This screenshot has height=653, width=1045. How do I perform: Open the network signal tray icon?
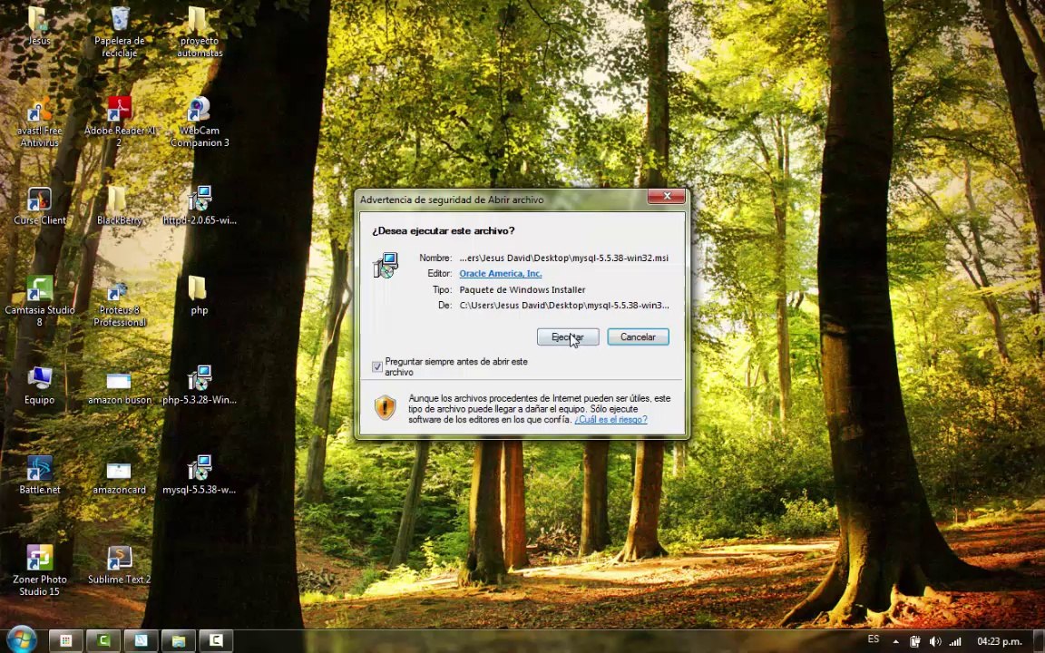(955, 642)
